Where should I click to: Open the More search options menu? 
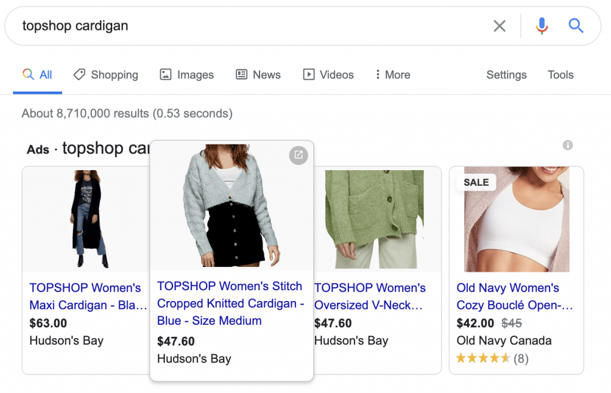click(392, 74)
